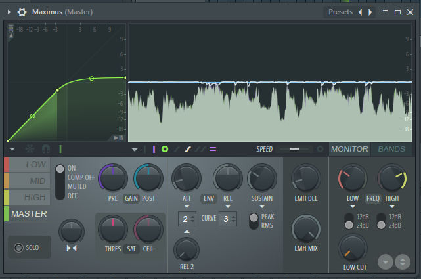Open the Maximus plugin options gear
The height and width of the screenshot is (279, 421).
[22, 12]
